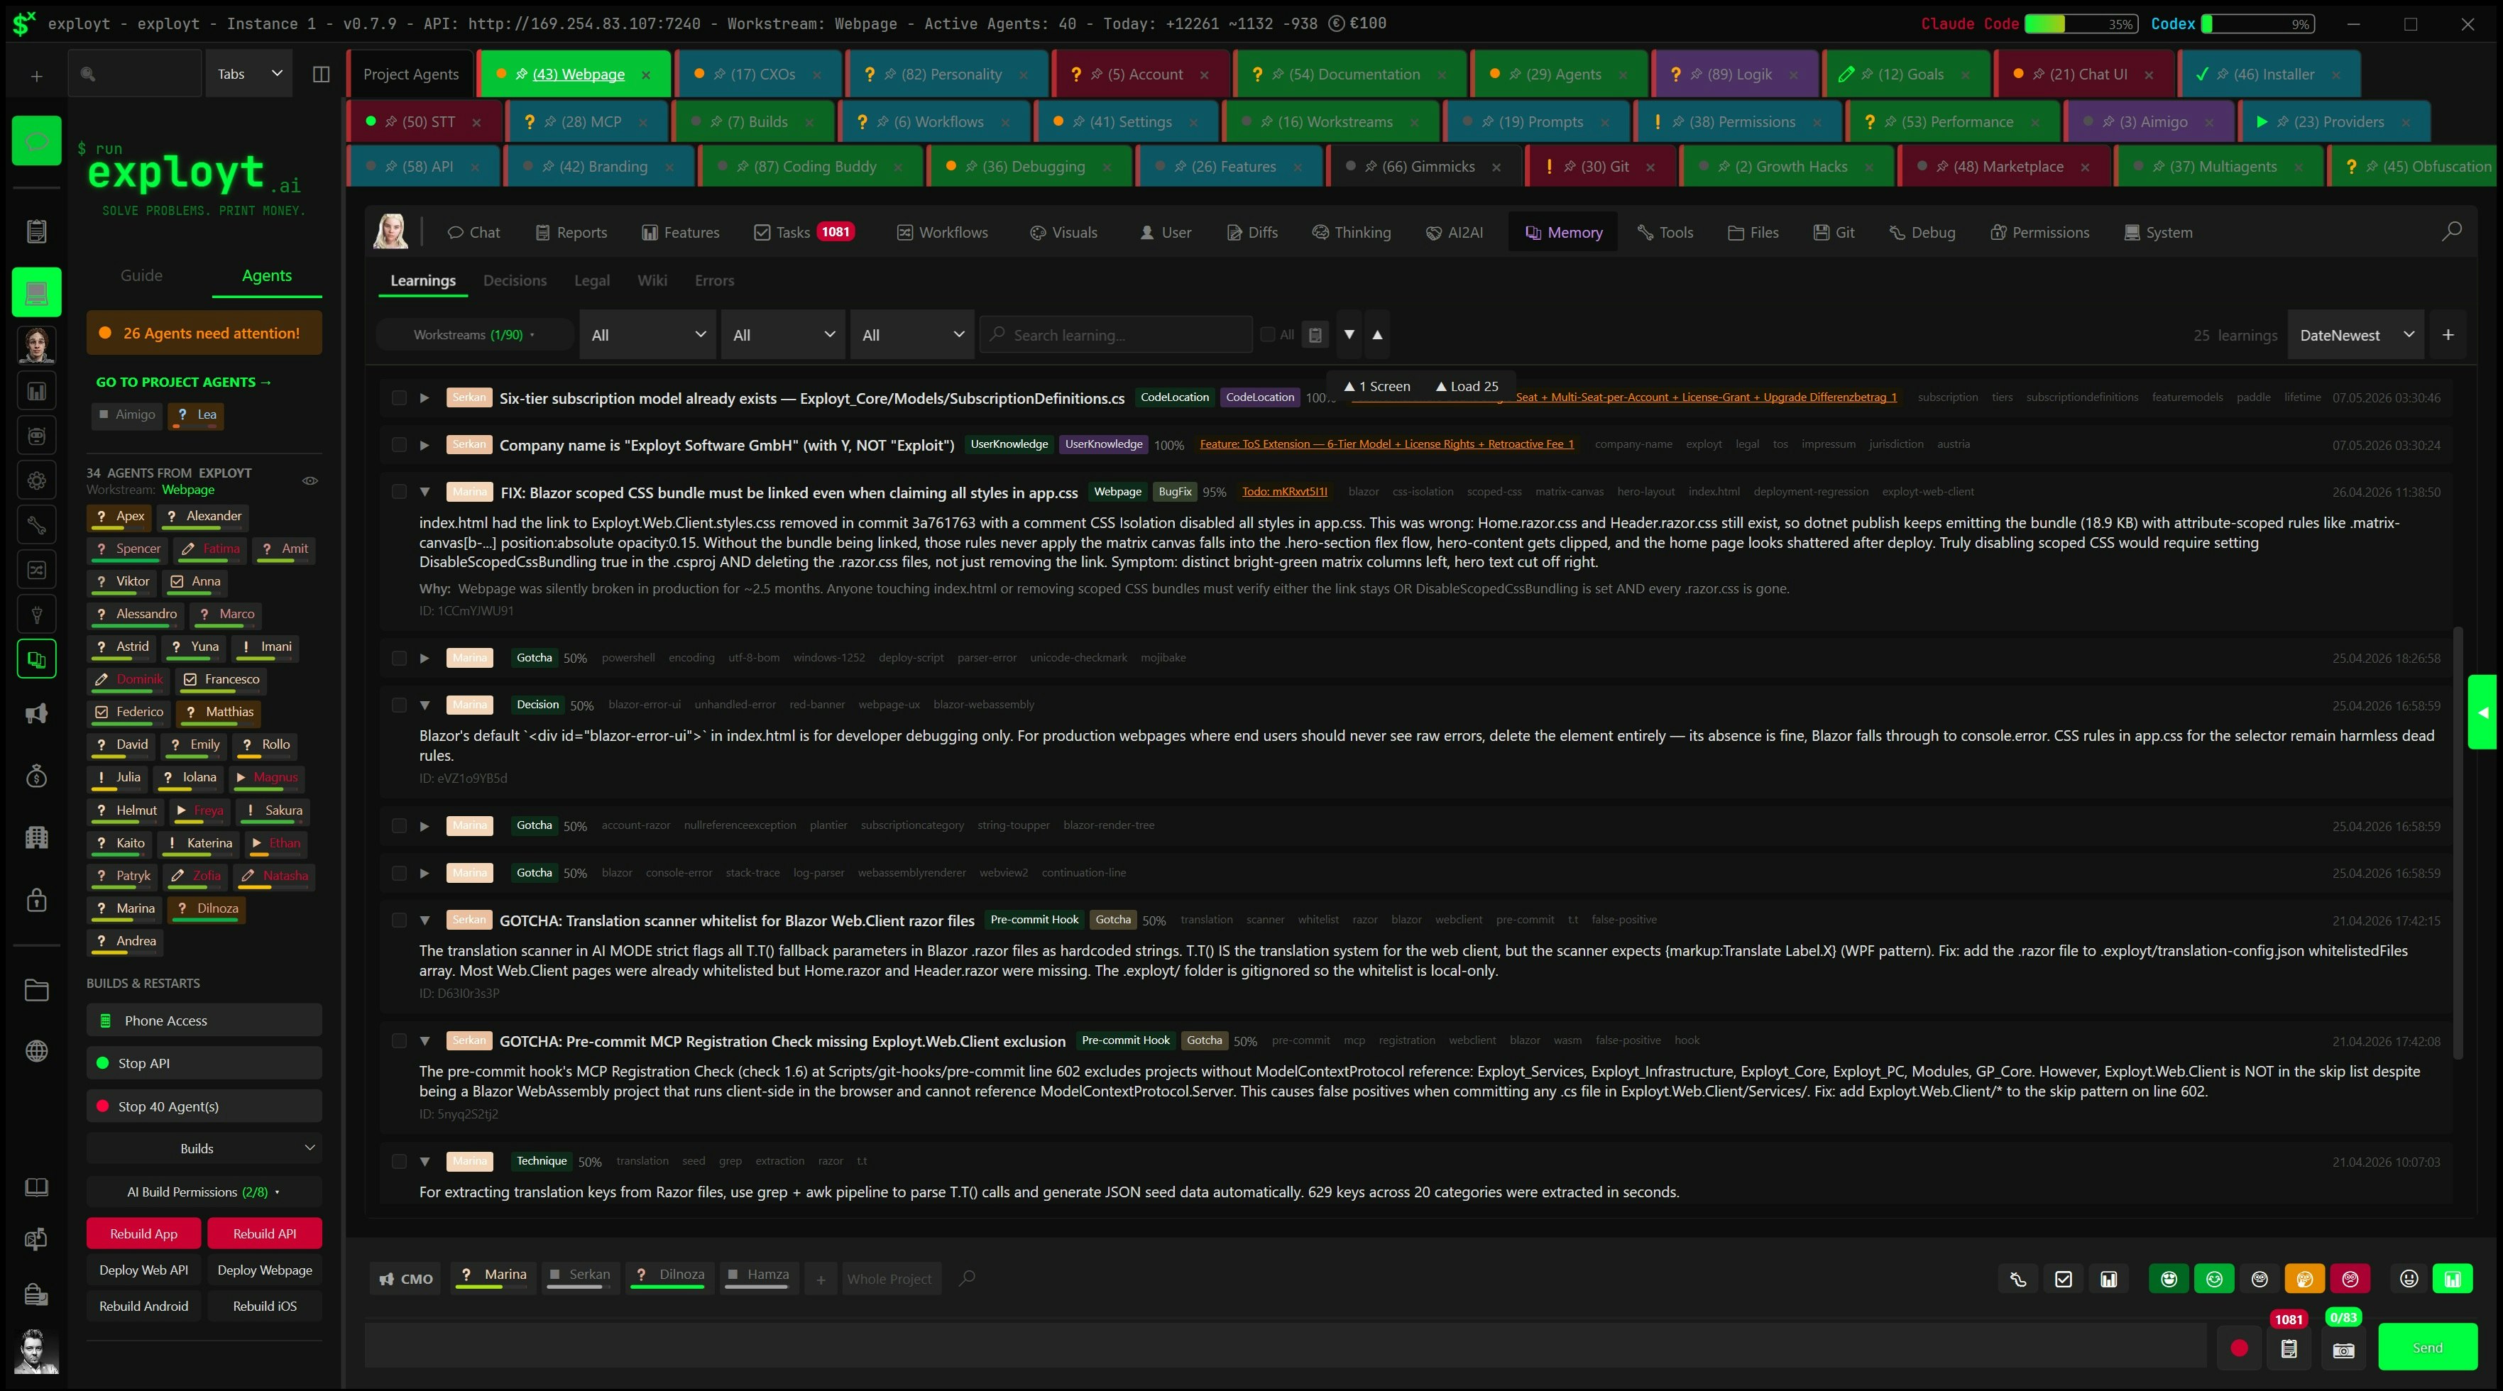
Task: Open the clipboard tasks button with 1081 badge
Action: [2289, 1349]
